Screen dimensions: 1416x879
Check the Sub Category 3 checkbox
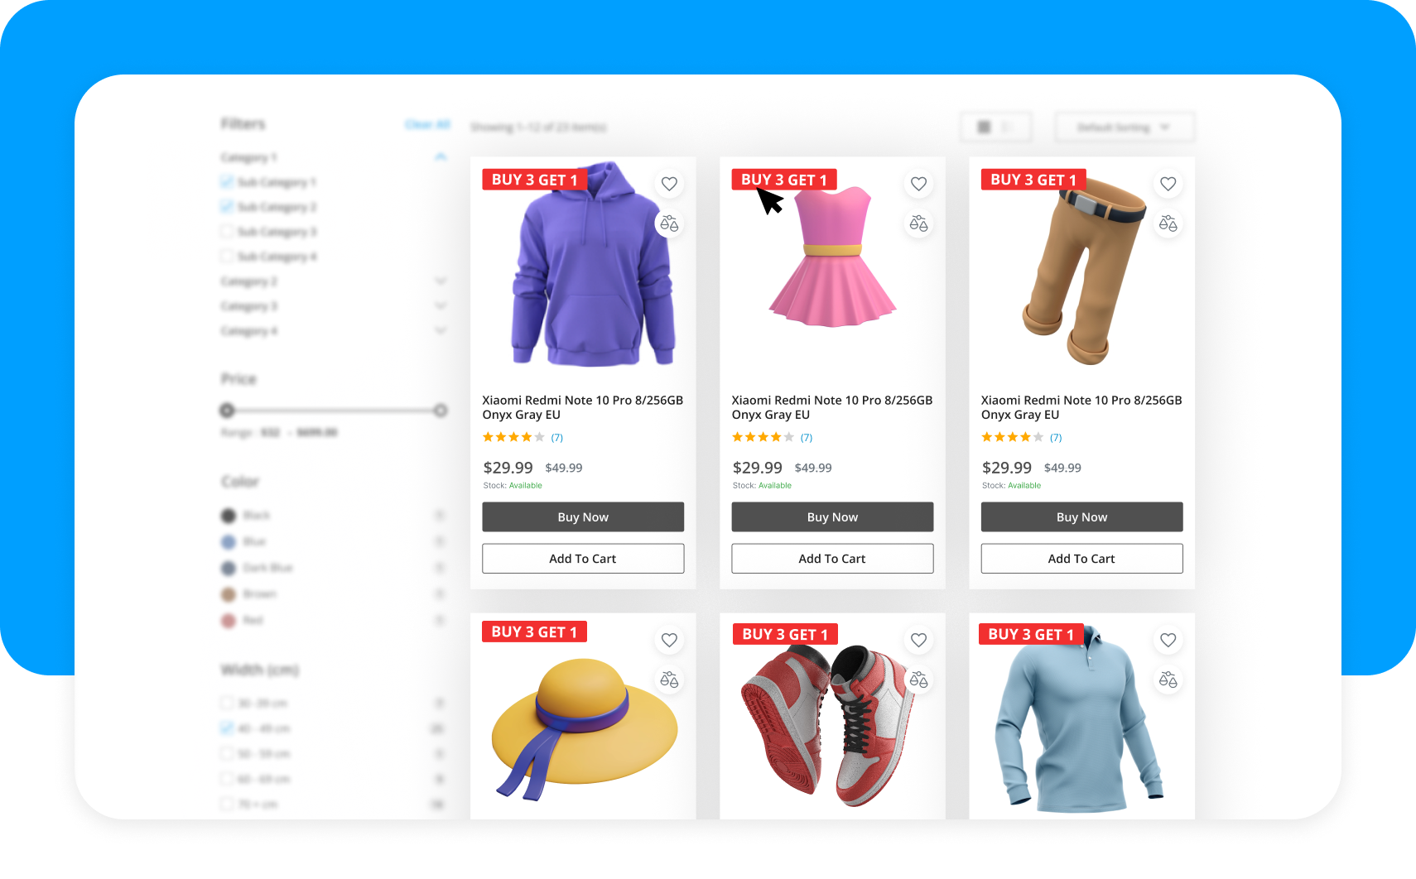pyautogui.click(x=227, y=232)
